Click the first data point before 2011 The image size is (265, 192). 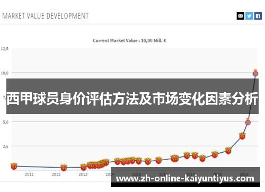(14, 166)
